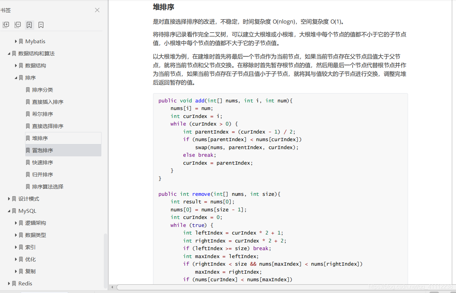Click the paragraph starting 以大根堆为例

point(280,70)
